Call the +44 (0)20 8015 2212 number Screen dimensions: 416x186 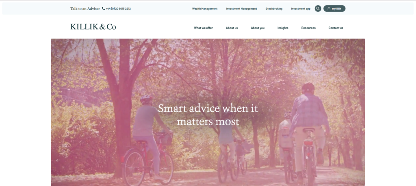pos(118,9)
